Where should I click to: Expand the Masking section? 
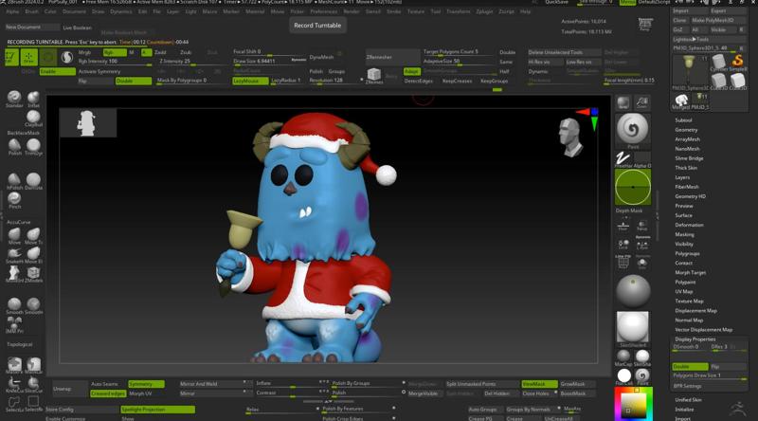[684, 234]
